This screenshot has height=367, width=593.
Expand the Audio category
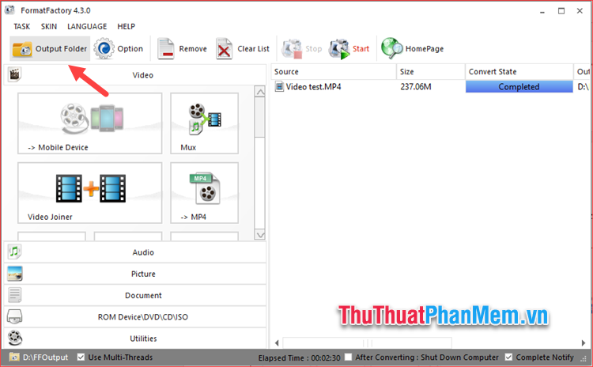(135, 252)
